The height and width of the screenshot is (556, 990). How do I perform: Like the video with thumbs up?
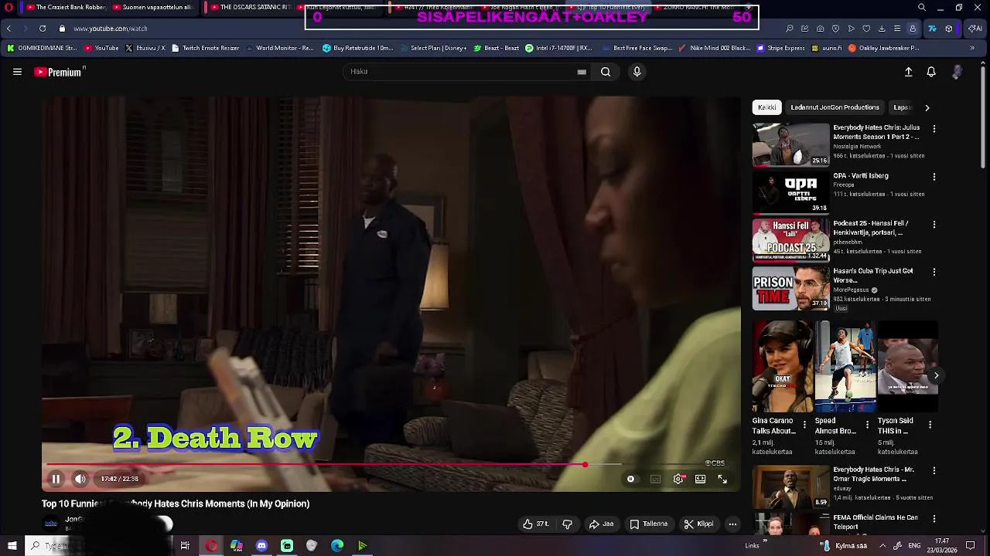pyautogui.click(x=537, y=524)
